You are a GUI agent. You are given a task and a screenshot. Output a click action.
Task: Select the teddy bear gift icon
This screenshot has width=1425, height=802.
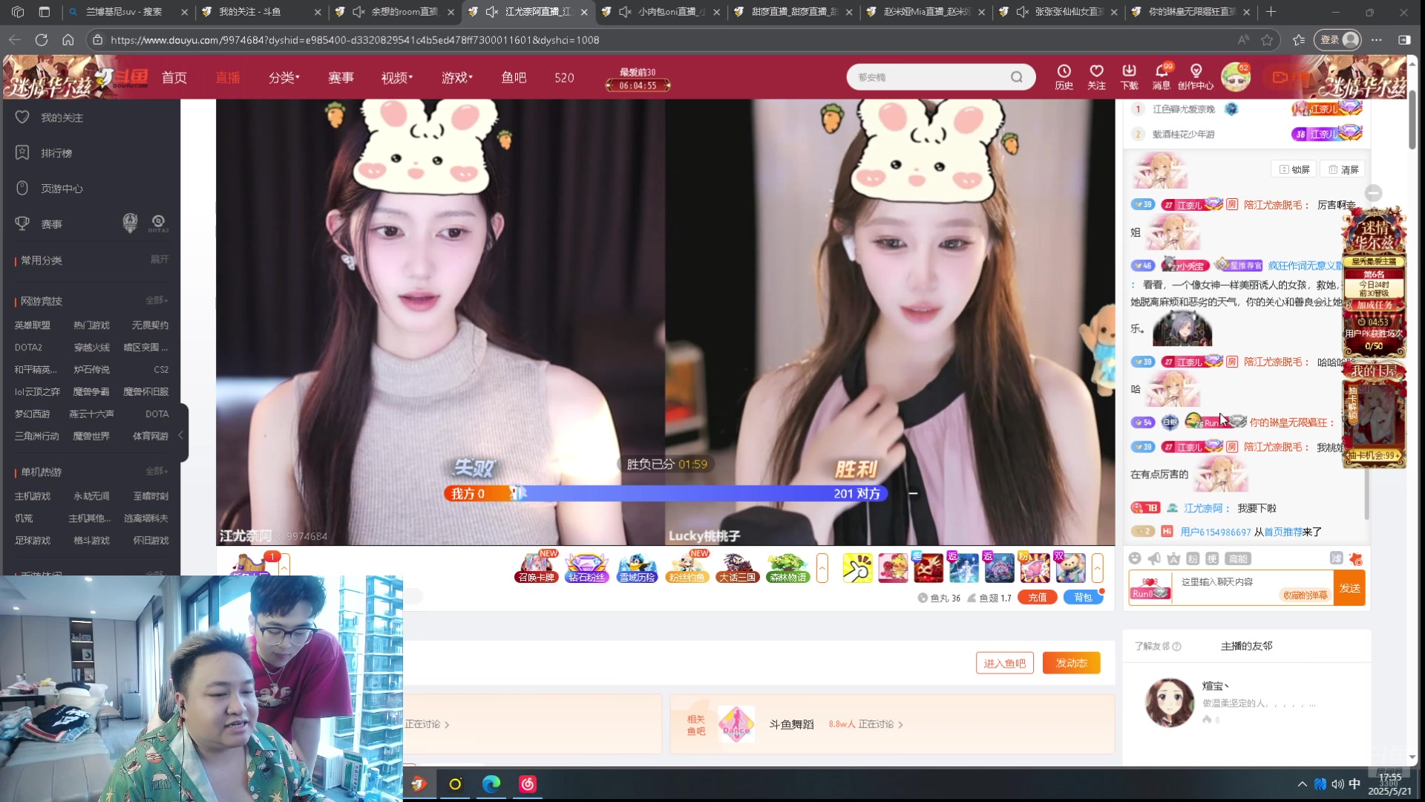[1070, 568]
